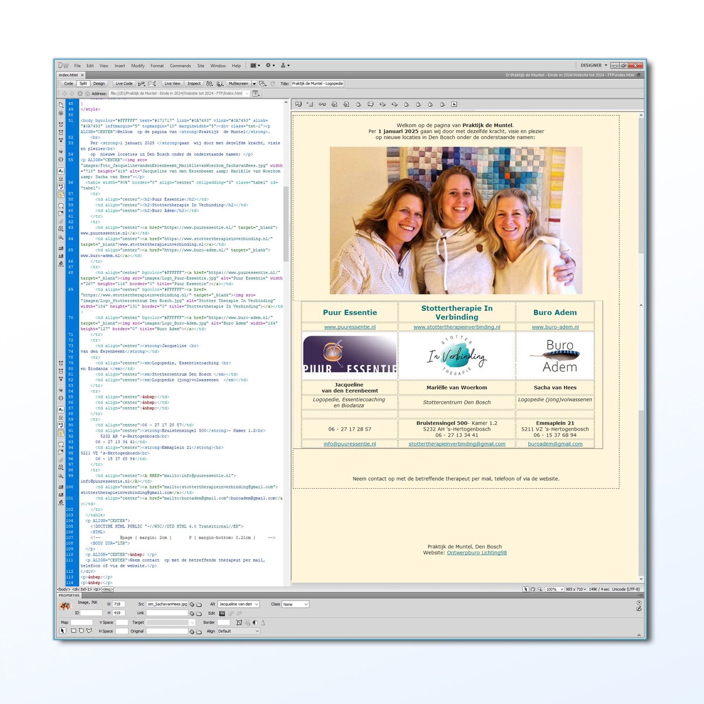Open the window size 985 x 710 dropdown
Viewport: 704px width, 704px height.
pyautogui.click(x=576, y=589)
